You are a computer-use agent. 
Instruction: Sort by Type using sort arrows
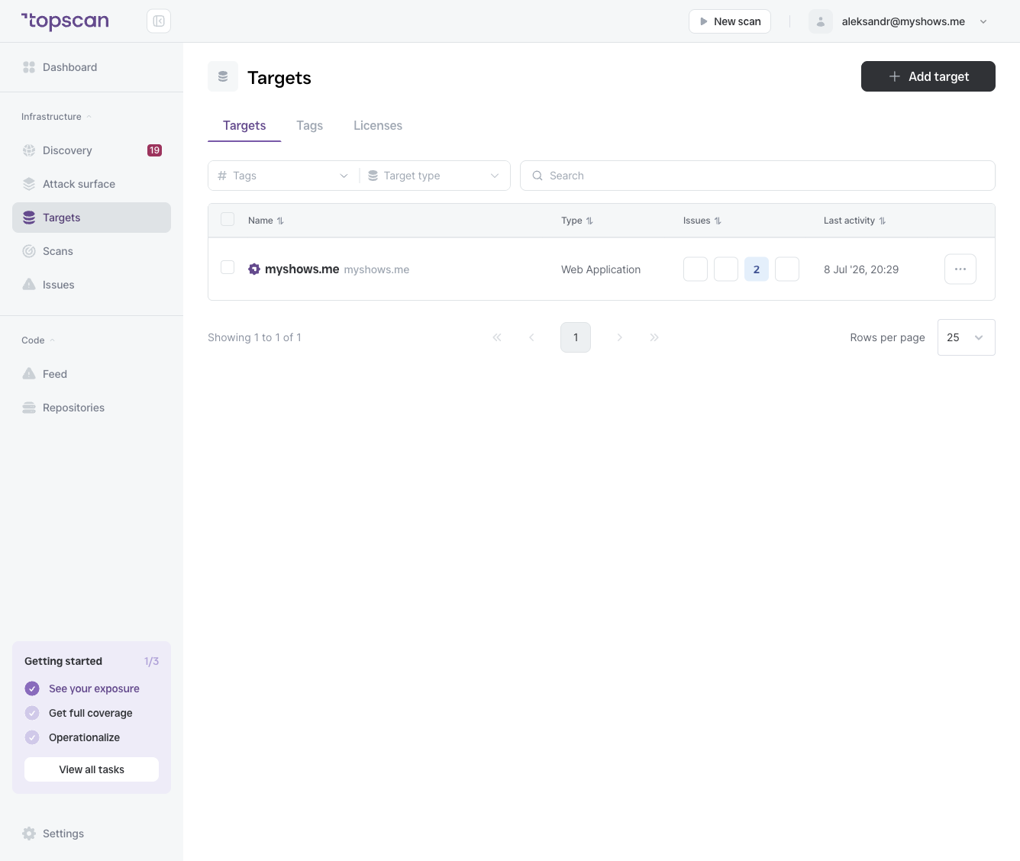(589, 221)
